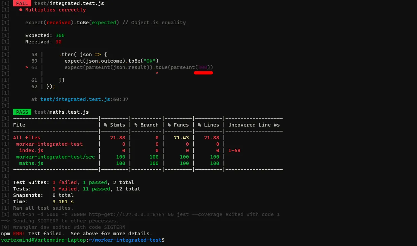
Task: Click the 'File' column header
Action: tap(19, 125)
